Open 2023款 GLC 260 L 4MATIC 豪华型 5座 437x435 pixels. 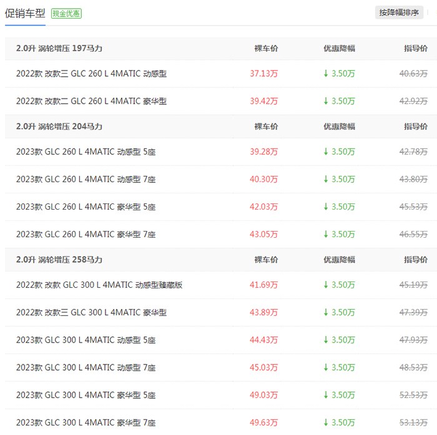tap(86, 207)
